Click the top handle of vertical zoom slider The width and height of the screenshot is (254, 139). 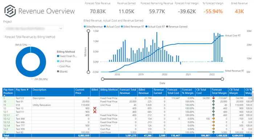(88, 31)
